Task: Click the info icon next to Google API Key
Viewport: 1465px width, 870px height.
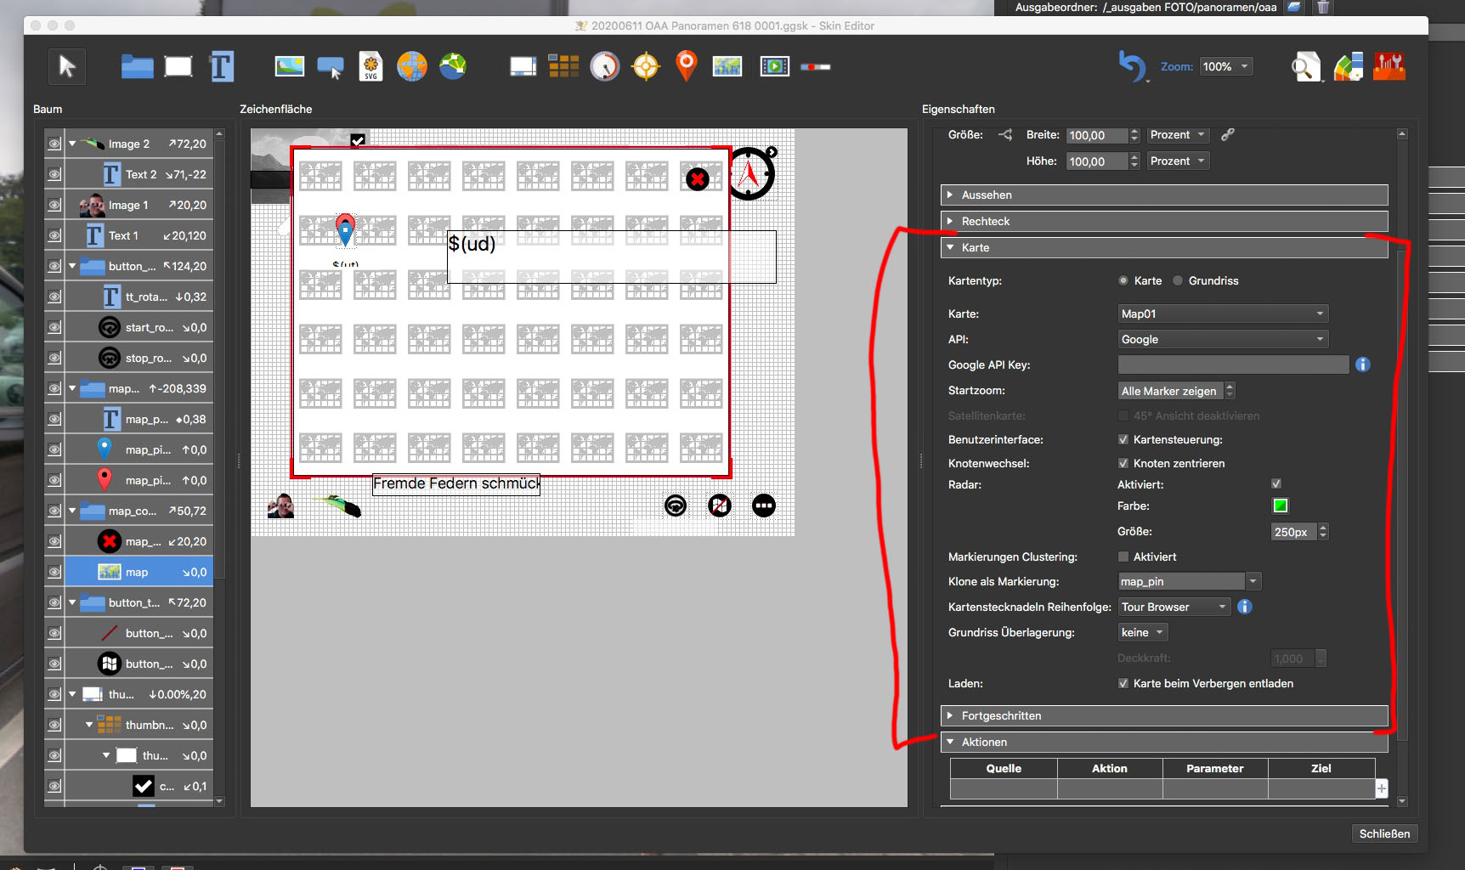Action: tap(1363, 364)
